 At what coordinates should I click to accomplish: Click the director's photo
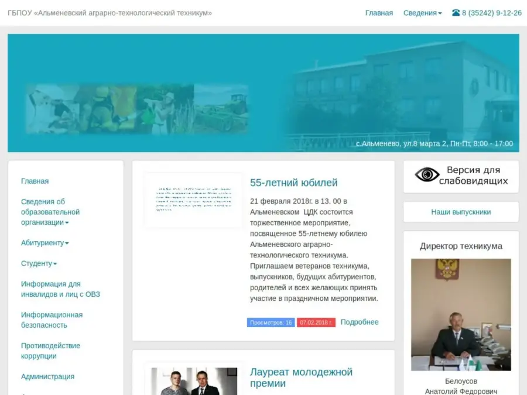(461, 314)
